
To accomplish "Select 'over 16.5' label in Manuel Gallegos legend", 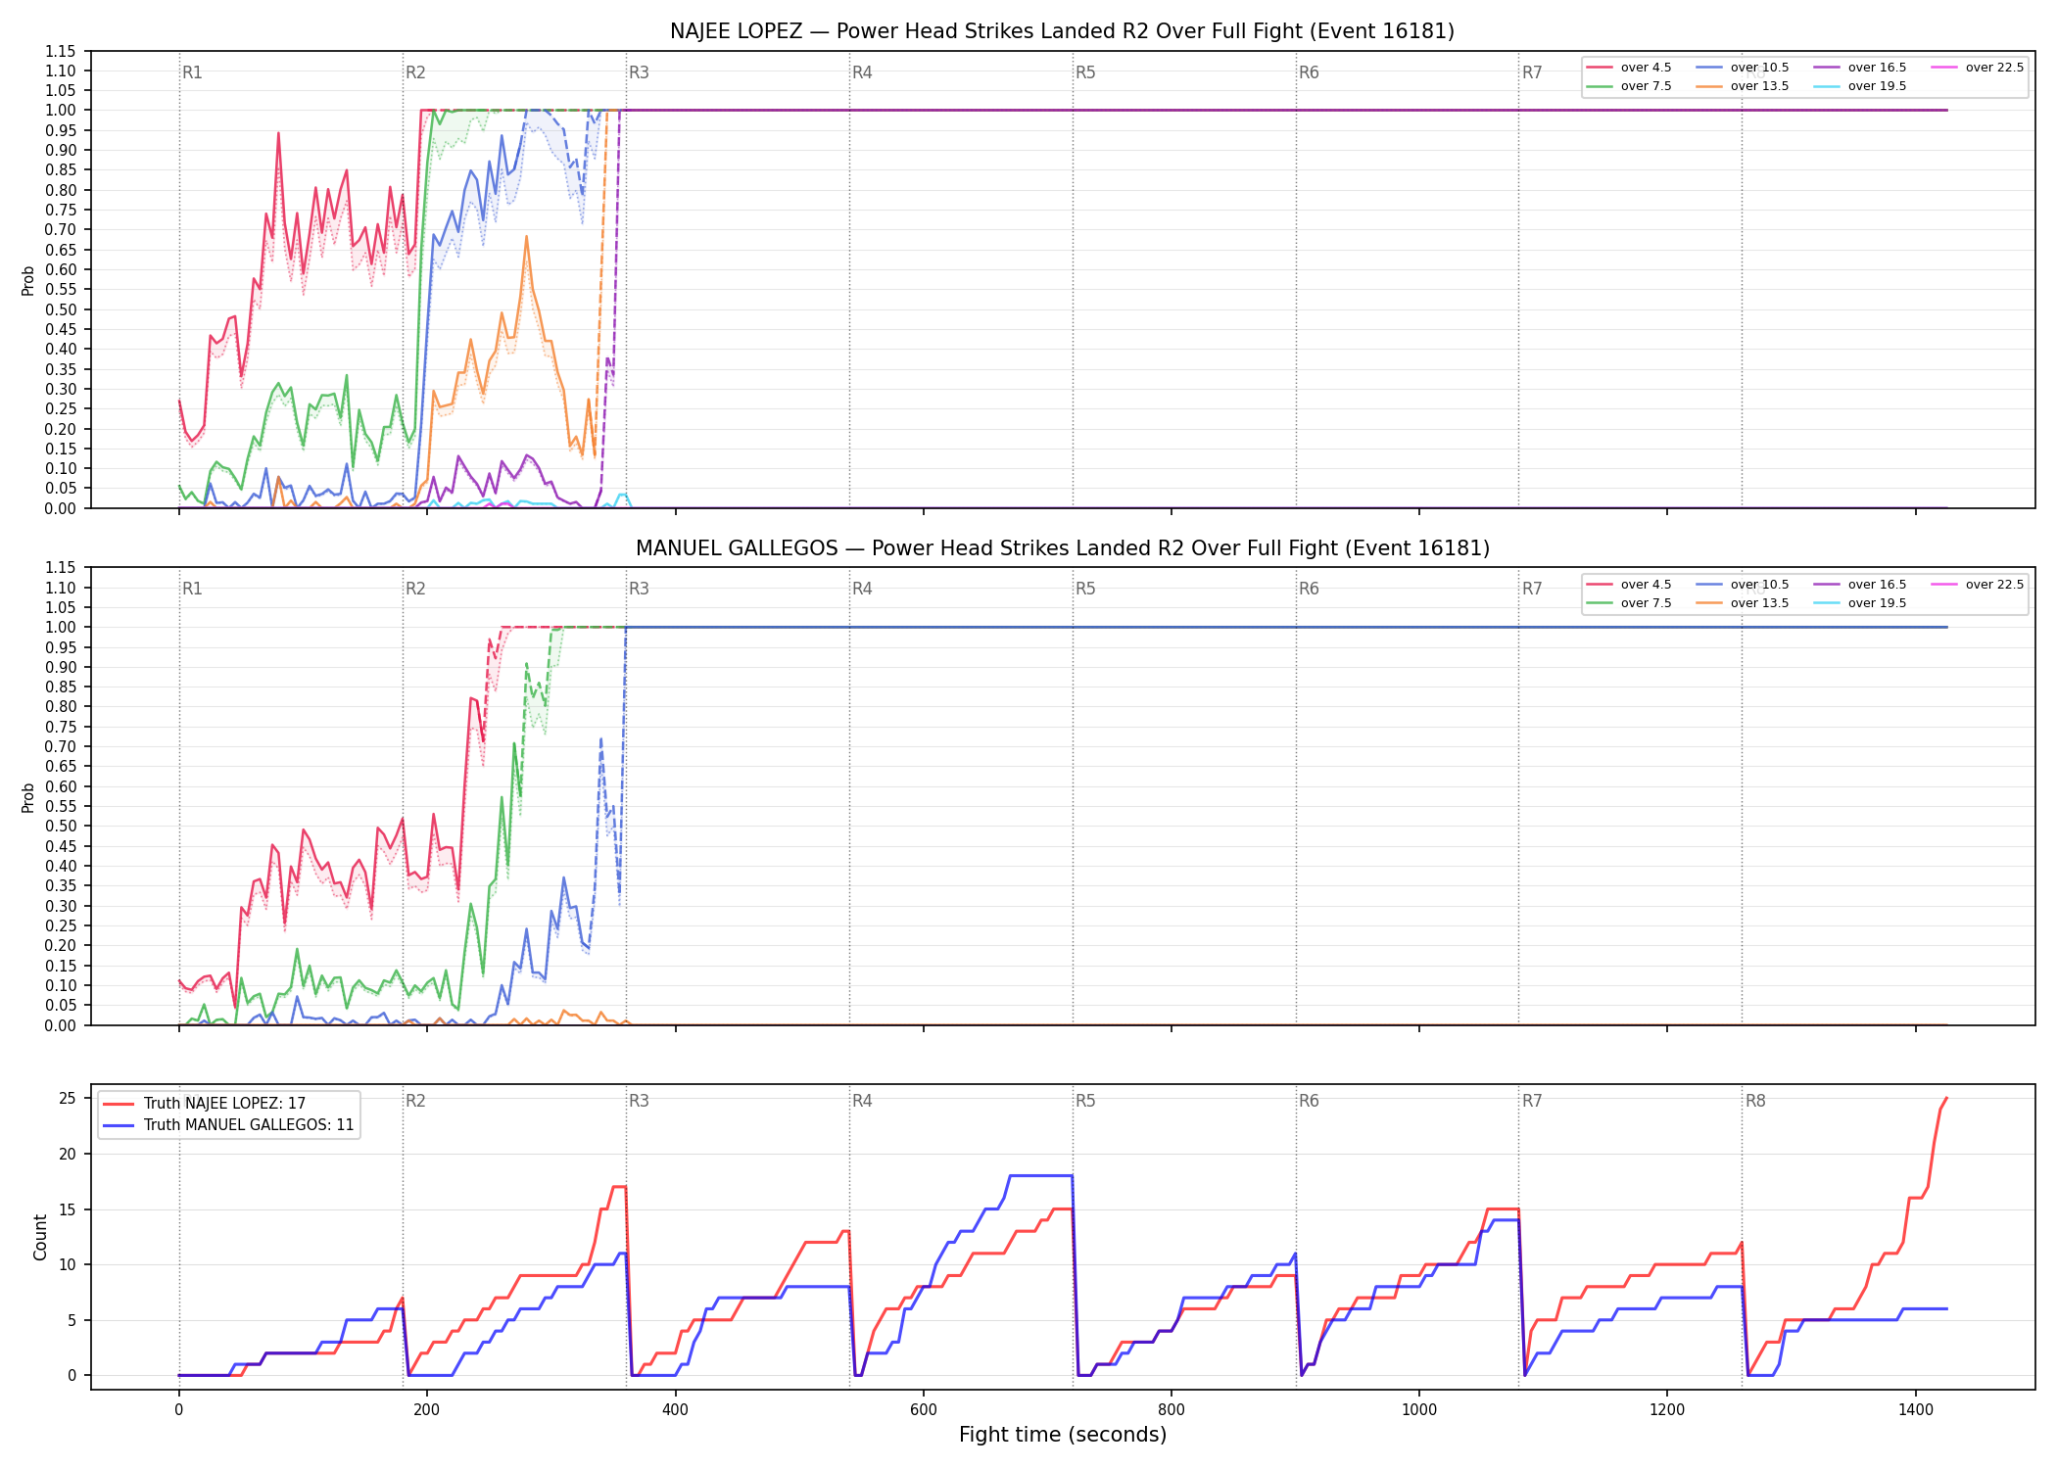I will [1877, 585].
